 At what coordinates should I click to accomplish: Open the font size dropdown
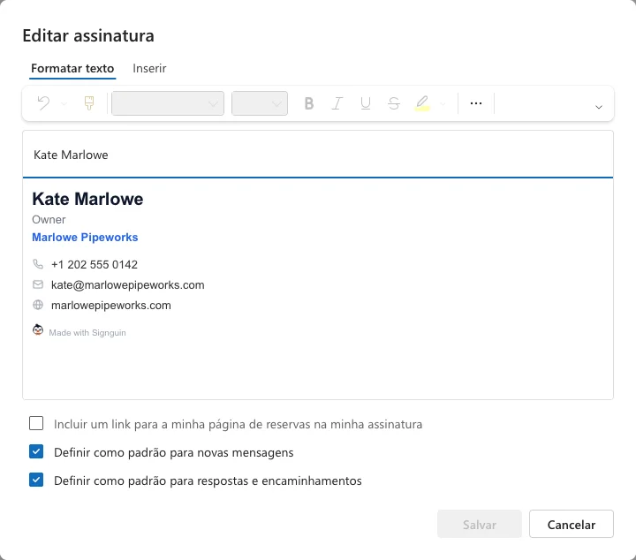(260, 103)
